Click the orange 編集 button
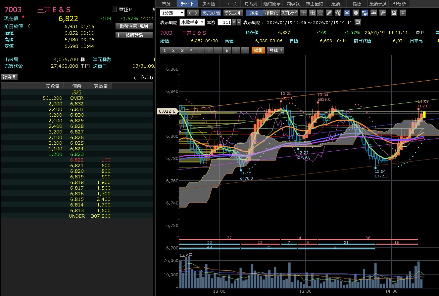This screenshot has height=296, width=439. pyautogui.click(x=258, y=50)
